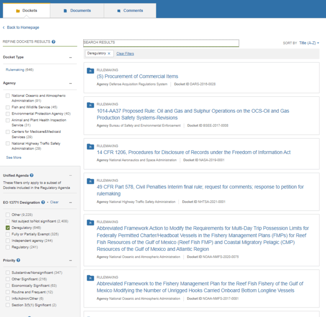Screen dimensions: 326x317
Task: Check the Fish and Wildlife Service agency box
Action: 8,107
